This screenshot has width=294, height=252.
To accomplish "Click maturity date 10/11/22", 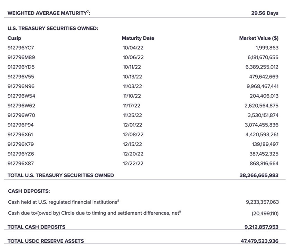I will point(132,67).
